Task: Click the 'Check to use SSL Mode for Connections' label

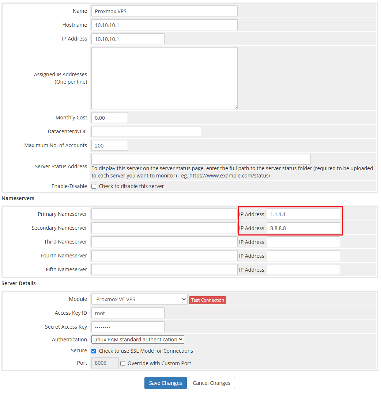Action: pyautogui.click(x=146, y=351)
